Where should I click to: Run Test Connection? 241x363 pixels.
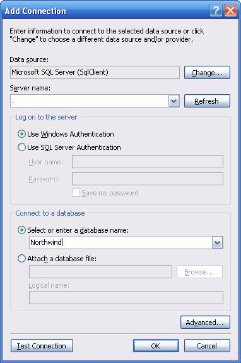[x=42, y=346]
